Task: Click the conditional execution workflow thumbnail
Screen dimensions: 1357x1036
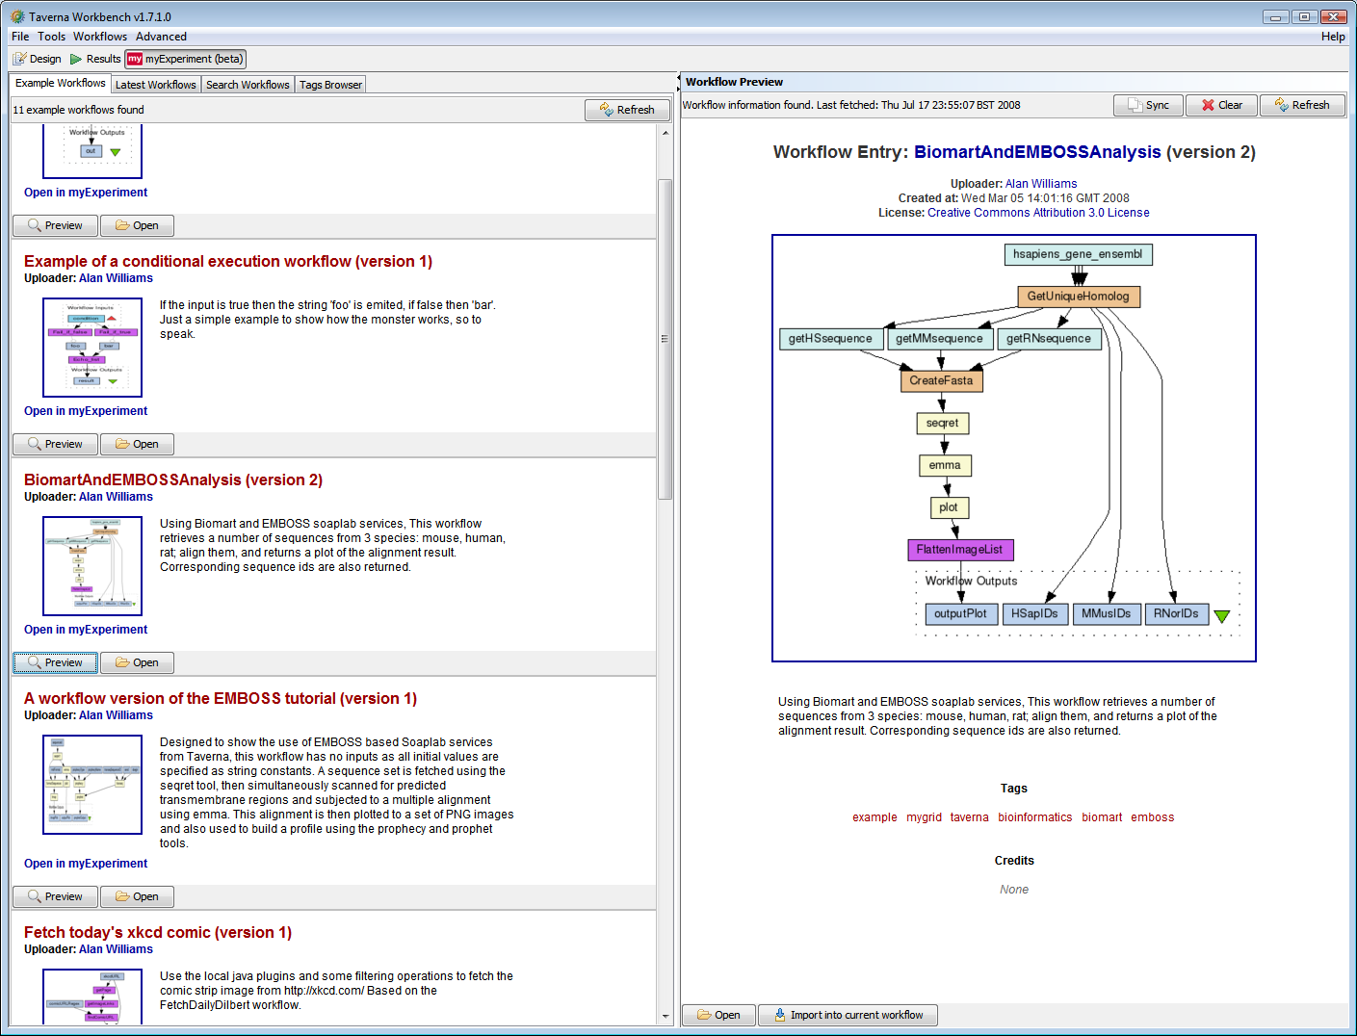Action: (x=92, y=348)
